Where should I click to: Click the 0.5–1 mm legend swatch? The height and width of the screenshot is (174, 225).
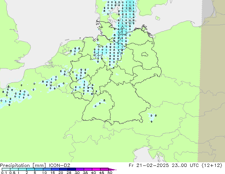14,169
